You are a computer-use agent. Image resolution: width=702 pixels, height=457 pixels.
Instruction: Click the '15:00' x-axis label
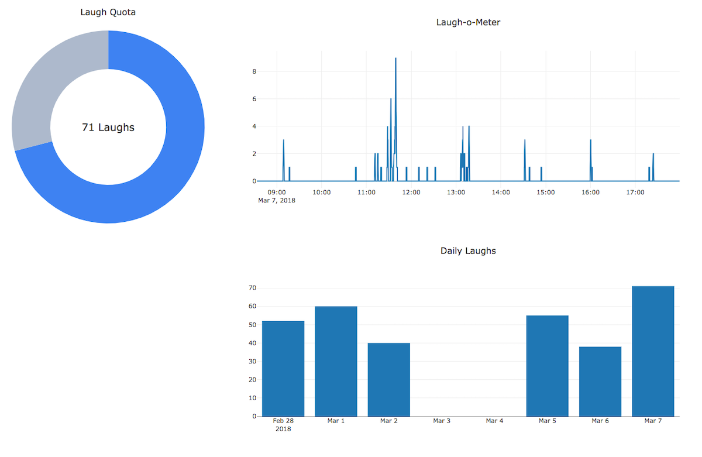click(546, 192)
